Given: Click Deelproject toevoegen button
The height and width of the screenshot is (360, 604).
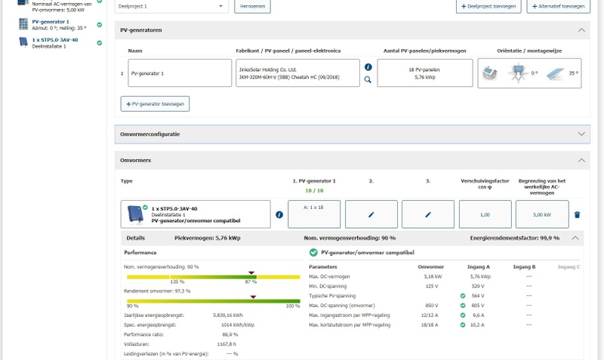Looking at the screenshot, I should coord(487,5).
